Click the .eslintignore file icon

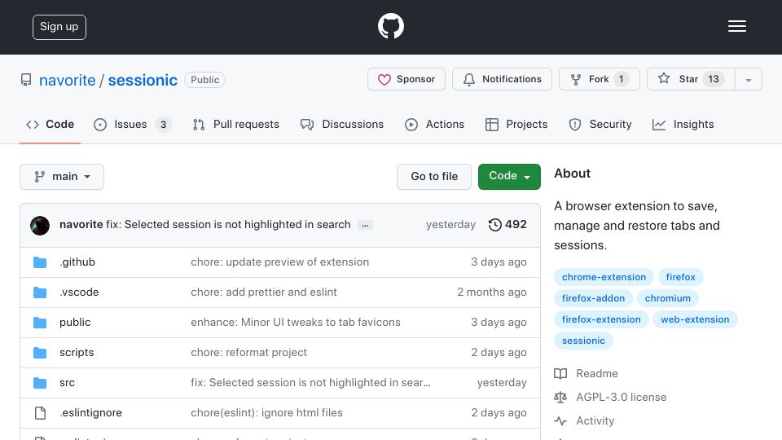click(40, 413)
